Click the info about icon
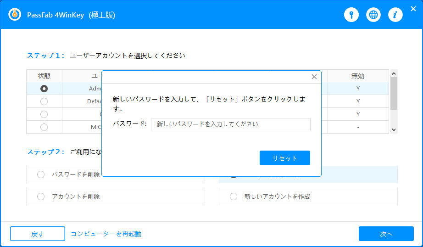Viewport: 423px width, 247px height. point(395,15)
